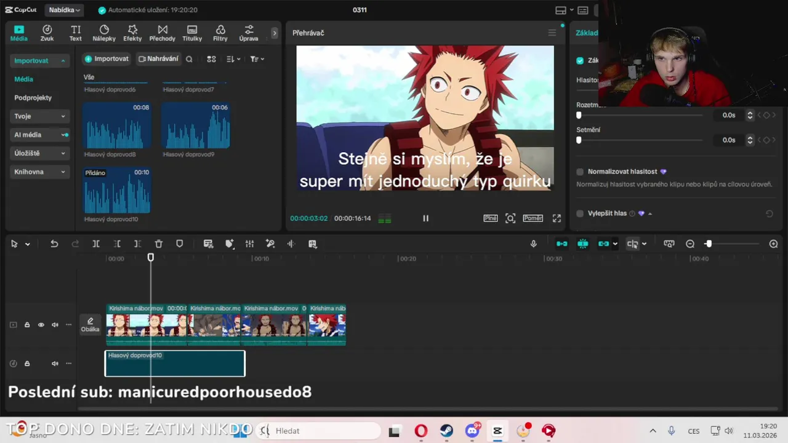Switch to the Zvuk tab
This screenshot has width=788, height=443.
tap(47, 33)
